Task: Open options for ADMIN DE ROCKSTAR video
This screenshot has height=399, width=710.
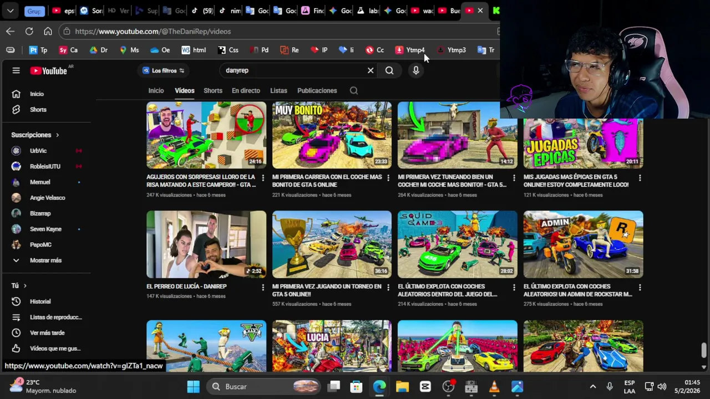Action: tap(640, 288)
